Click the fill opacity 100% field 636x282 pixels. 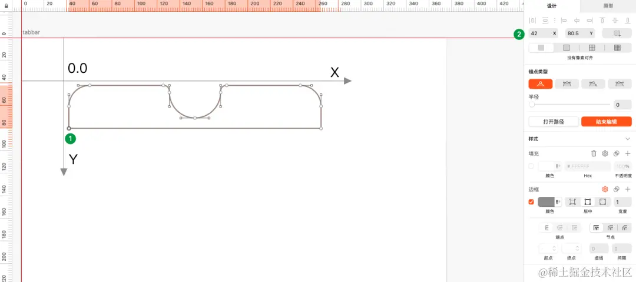pos(622,166)
